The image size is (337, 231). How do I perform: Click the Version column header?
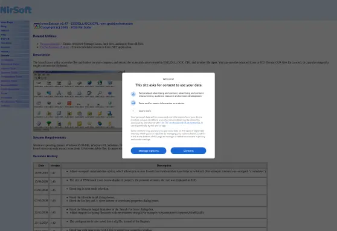55,166
